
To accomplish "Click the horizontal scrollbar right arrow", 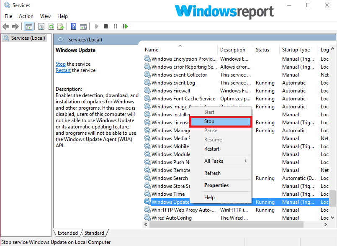I will (x=326, y=225).
